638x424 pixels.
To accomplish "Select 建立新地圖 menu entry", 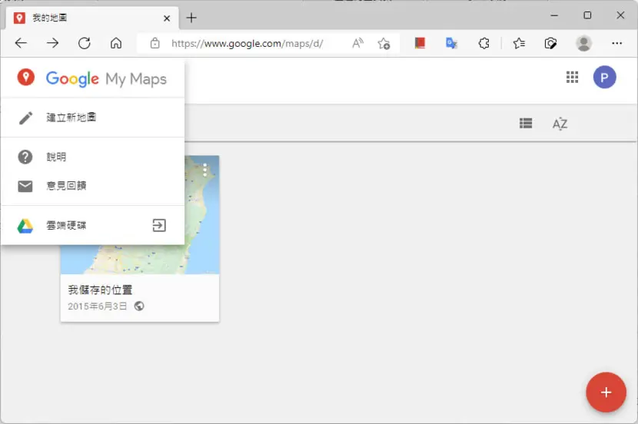I will (92, 118).
